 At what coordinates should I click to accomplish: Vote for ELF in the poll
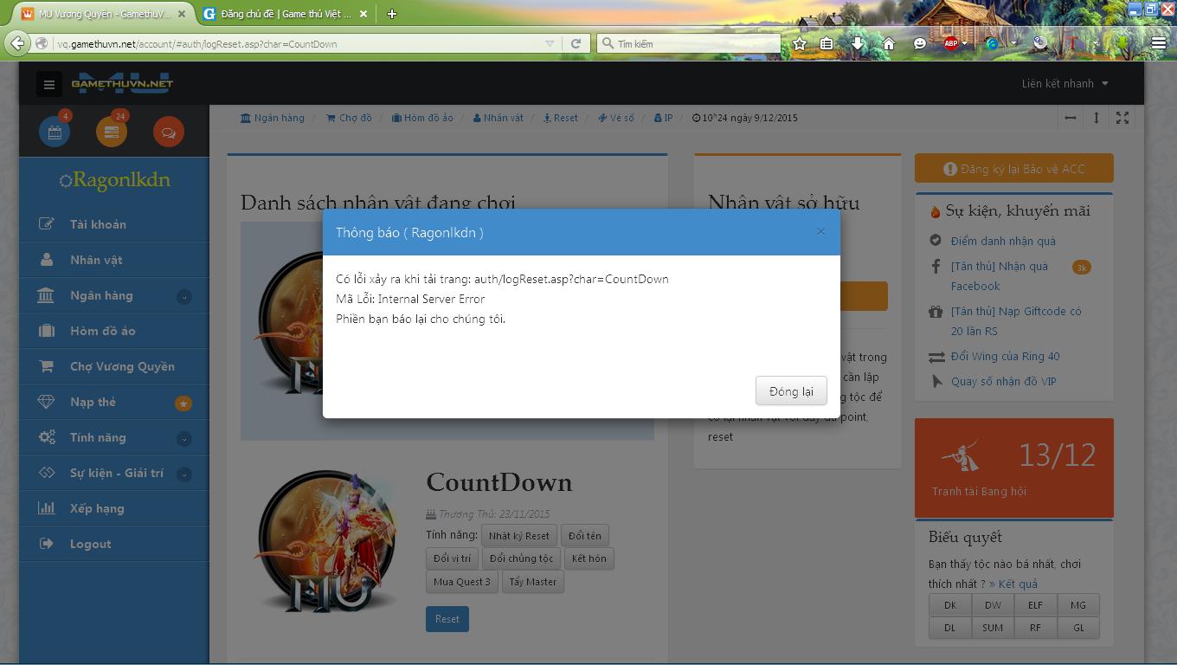[x=1035, y=605]
